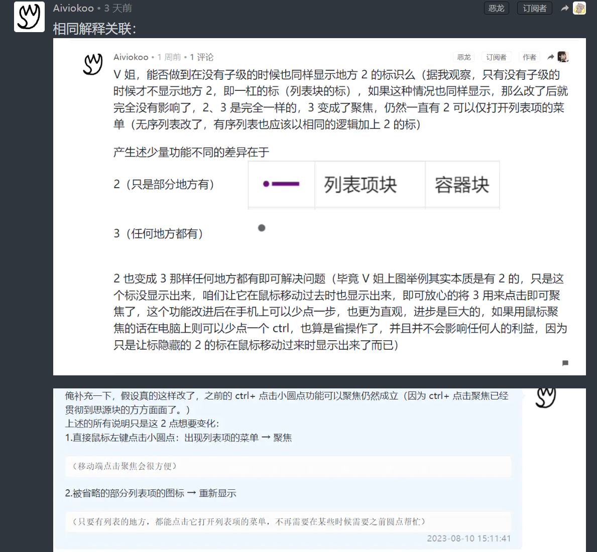597x552 pixels.
Task: Click the '2.被省略的部分列表项的图标 → 重新显示' line
Action: (151, 493)
